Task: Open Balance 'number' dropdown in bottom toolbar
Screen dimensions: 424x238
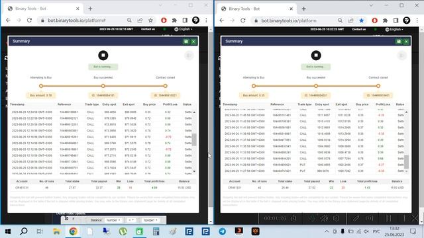Action: click(x=113, y=220)
